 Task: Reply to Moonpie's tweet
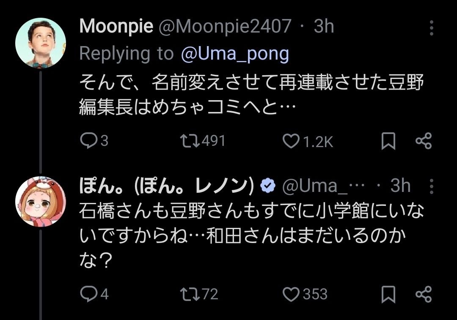point(88,141)
